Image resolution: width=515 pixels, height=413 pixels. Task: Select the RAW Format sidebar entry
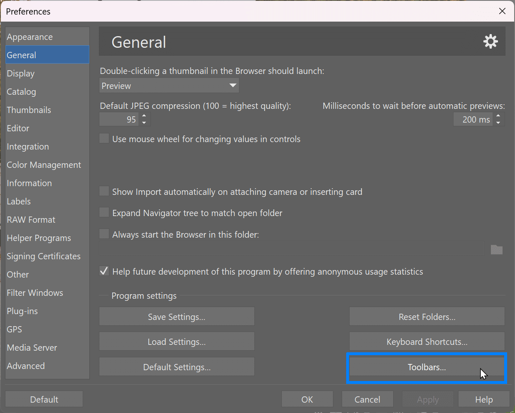[31, 219]
